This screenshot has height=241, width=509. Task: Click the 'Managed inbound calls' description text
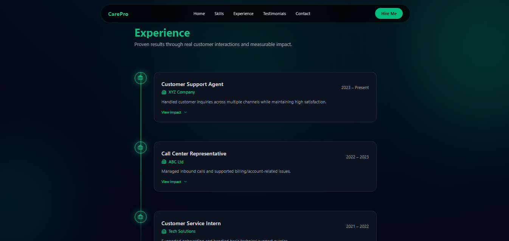coord(226,171)
